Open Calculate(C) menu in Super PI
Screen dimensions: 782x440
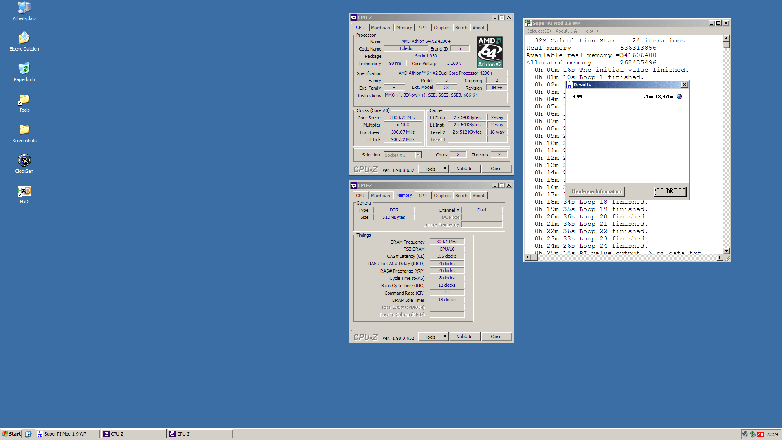click(x=538, y=31)
